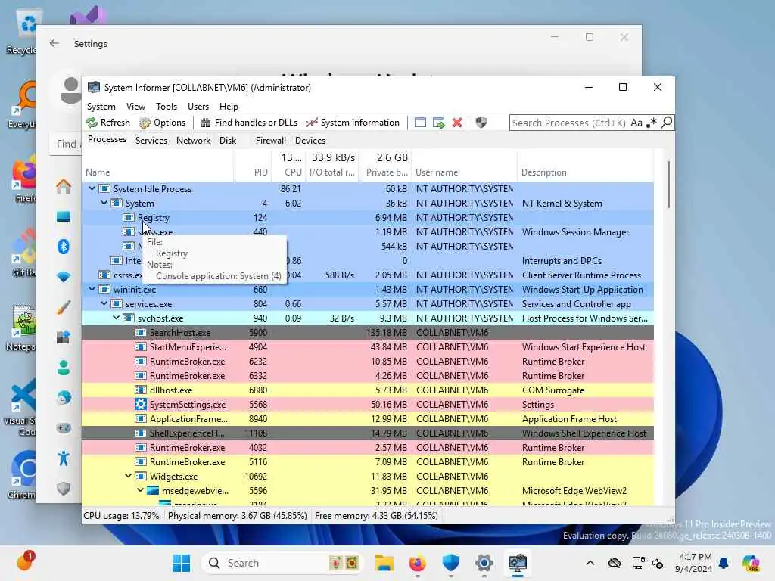775x581 pixels.
Task: Focus the Search Processes field
Action: click(569, 123)
